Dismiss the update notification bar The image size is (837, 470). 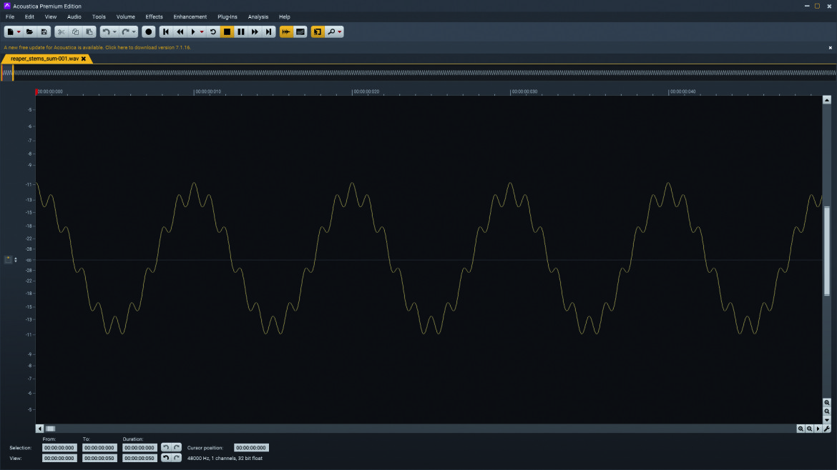pyautogui.click(x=830, y=48)
